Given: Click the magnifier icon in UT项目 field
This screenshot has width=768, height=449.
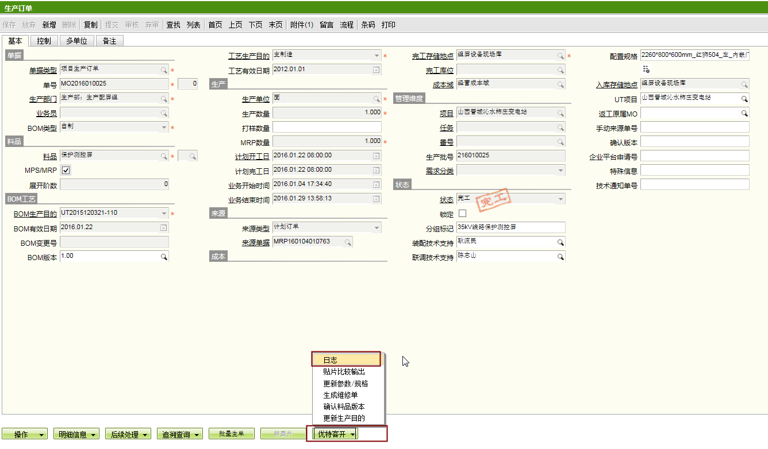Looking at the screenshot, I should 744,99.
